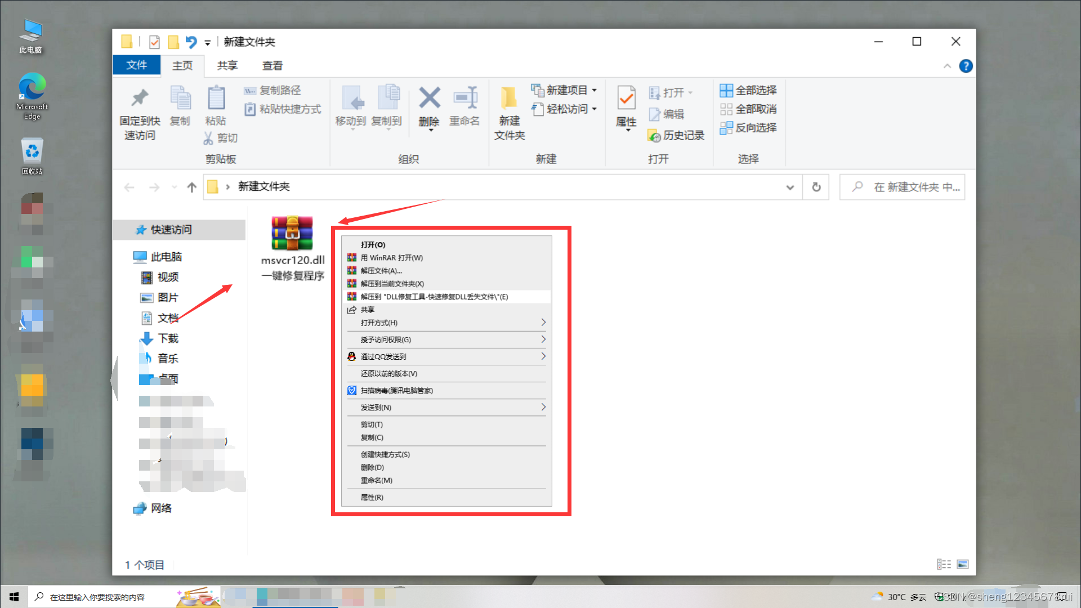Refresh the folder with the reload icon
This screenshot has width=1081, height=608.
(x=816, y=187)
